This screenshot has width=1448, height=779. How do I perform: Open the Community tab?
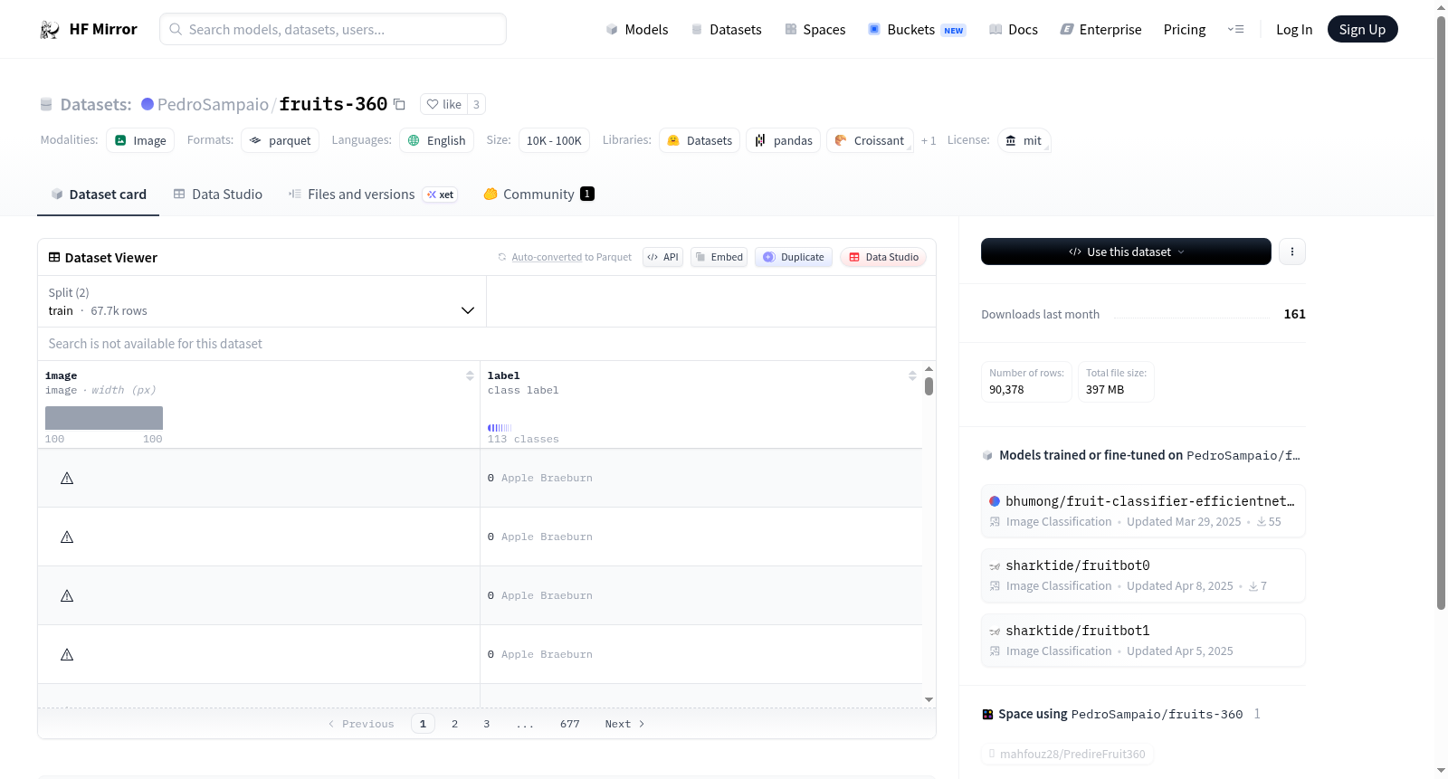(539, 195)
